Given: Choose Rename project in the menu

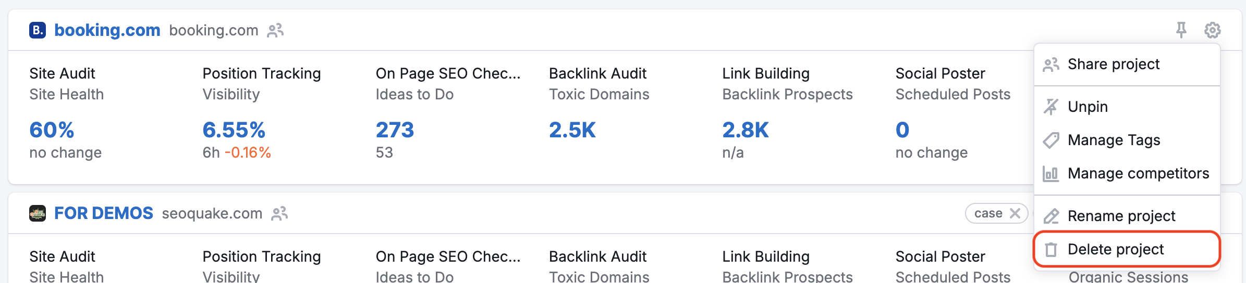Looking at the screenshot, I should (x=1121, y=216).
